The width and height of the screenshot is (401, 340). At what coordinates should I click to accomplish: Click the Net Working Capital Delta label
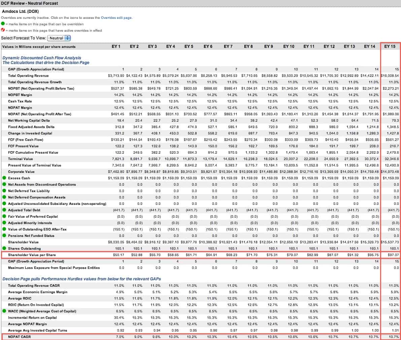click(x=29, y=120)
